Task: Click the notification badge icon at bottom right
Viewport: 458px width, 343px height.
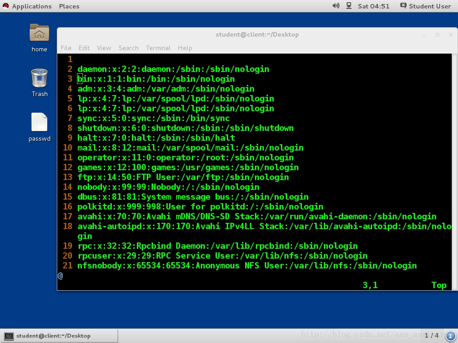Action: click(x=450, y=336)
